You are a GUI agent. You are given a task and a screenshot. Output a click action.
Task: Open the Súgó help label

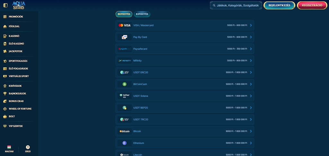(28, 152)
